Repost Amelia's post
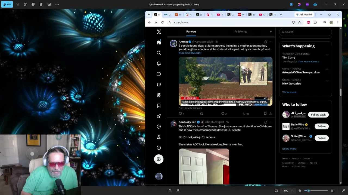 [x=201, y=114]
